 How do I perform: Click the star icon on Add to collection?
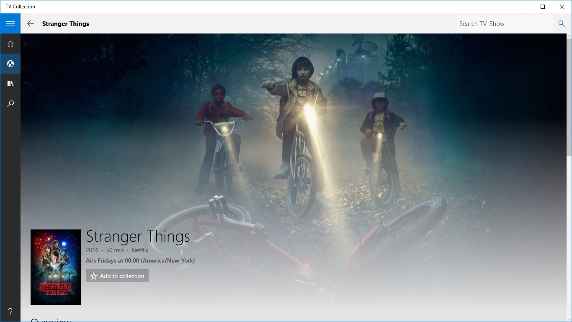[94, 276]
